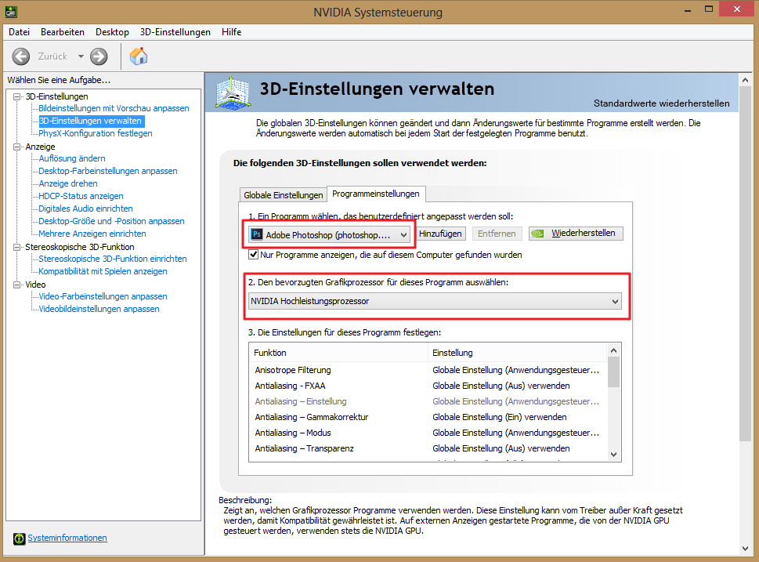The image size is (759, 562).
Task: Click the 3D settings header image icon
Action: (233, 92)
